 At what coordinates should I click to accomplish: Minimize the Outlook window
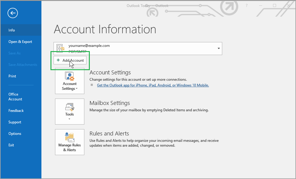point(261,6)
